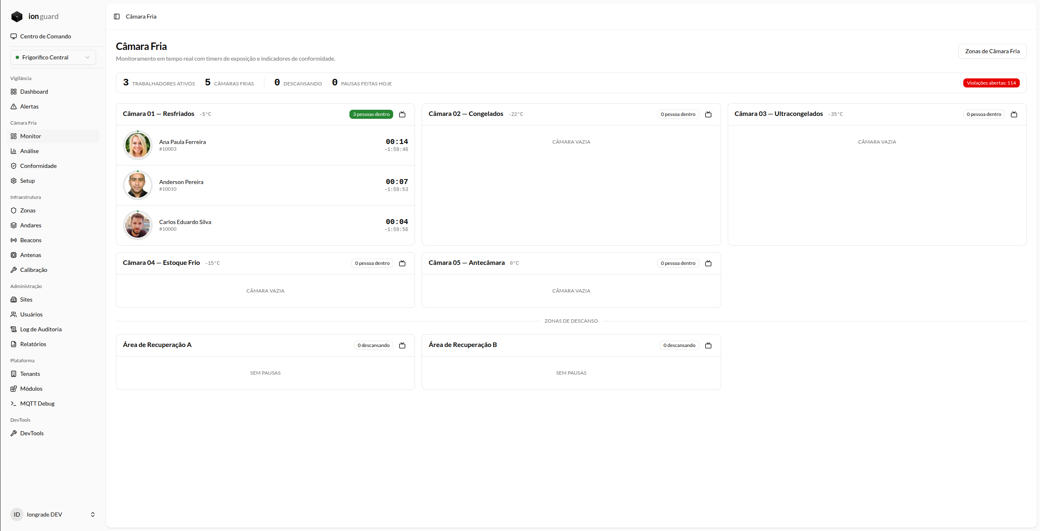Click the MQTT Debug terminal icon

14,404
